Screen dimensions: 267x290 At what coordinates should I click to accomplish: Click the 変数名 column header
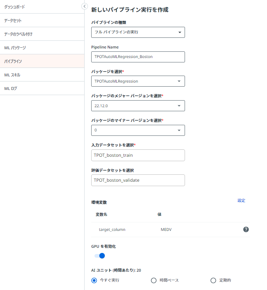click(102, 214)
